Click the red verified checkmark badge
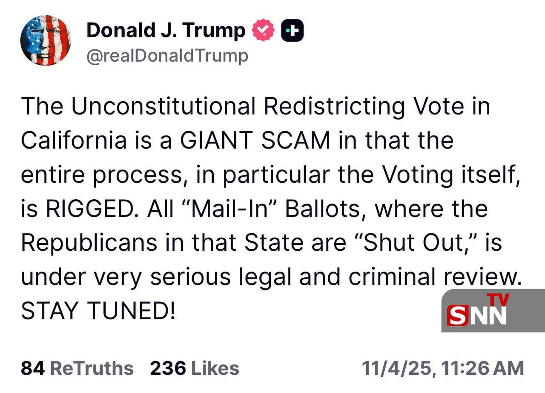The height and width of the screenshot is (393, 545). (x=264, y=30)
